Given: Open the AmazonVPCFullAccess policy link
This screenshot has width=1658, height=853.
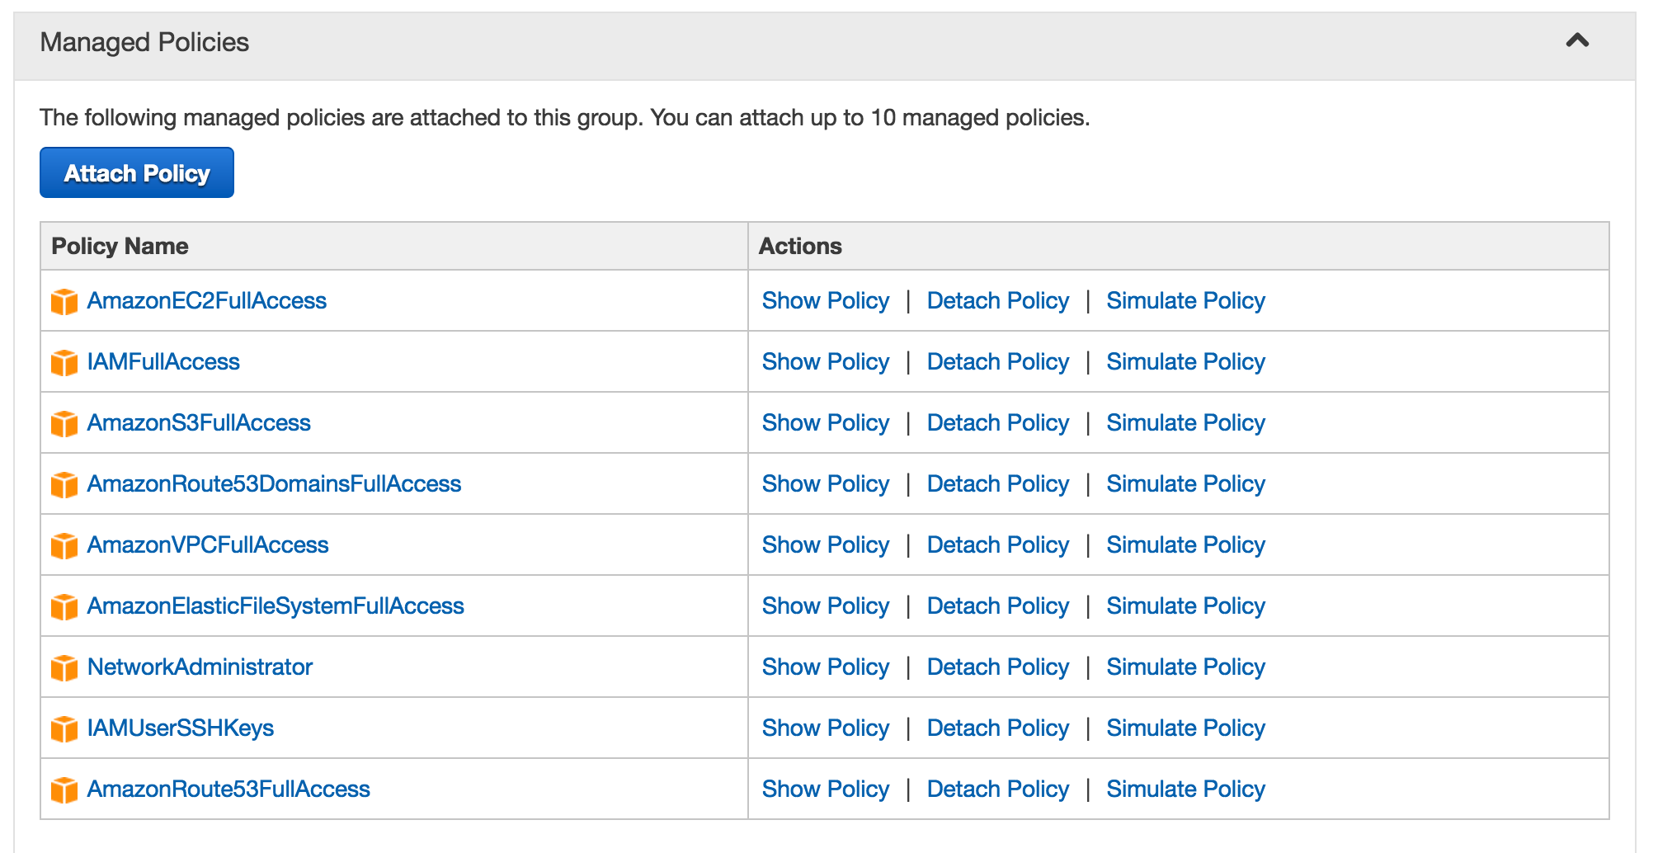Looking at the screenshot, I should [208, 544].
